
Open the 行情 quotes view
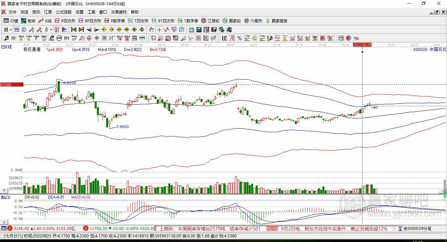point(11,21)
